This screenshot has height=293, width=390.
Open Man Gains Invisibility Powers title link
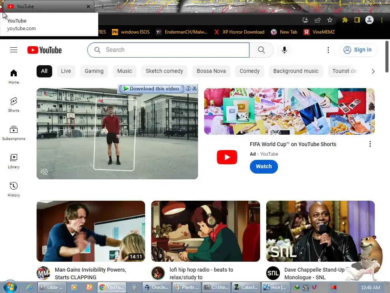91,273
